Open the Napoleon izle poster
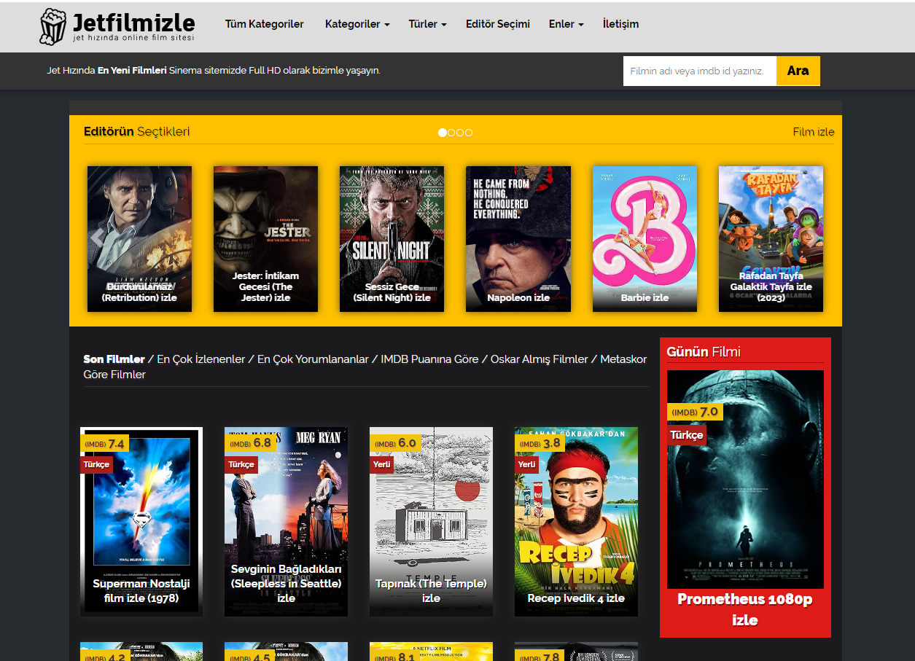 (518, 238)
